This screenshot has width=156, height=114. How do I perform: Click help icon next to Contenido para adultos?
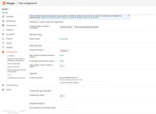pos(46,95)
